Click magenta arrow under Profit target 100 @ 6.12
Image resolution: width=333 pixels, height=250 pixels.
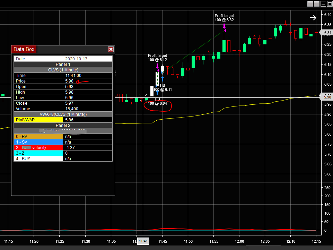157,66
